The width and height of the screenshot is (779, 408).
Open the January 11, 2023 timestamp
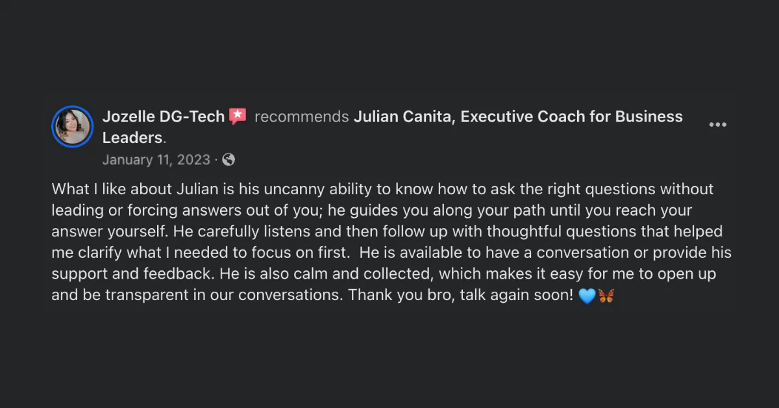point(156,160)
